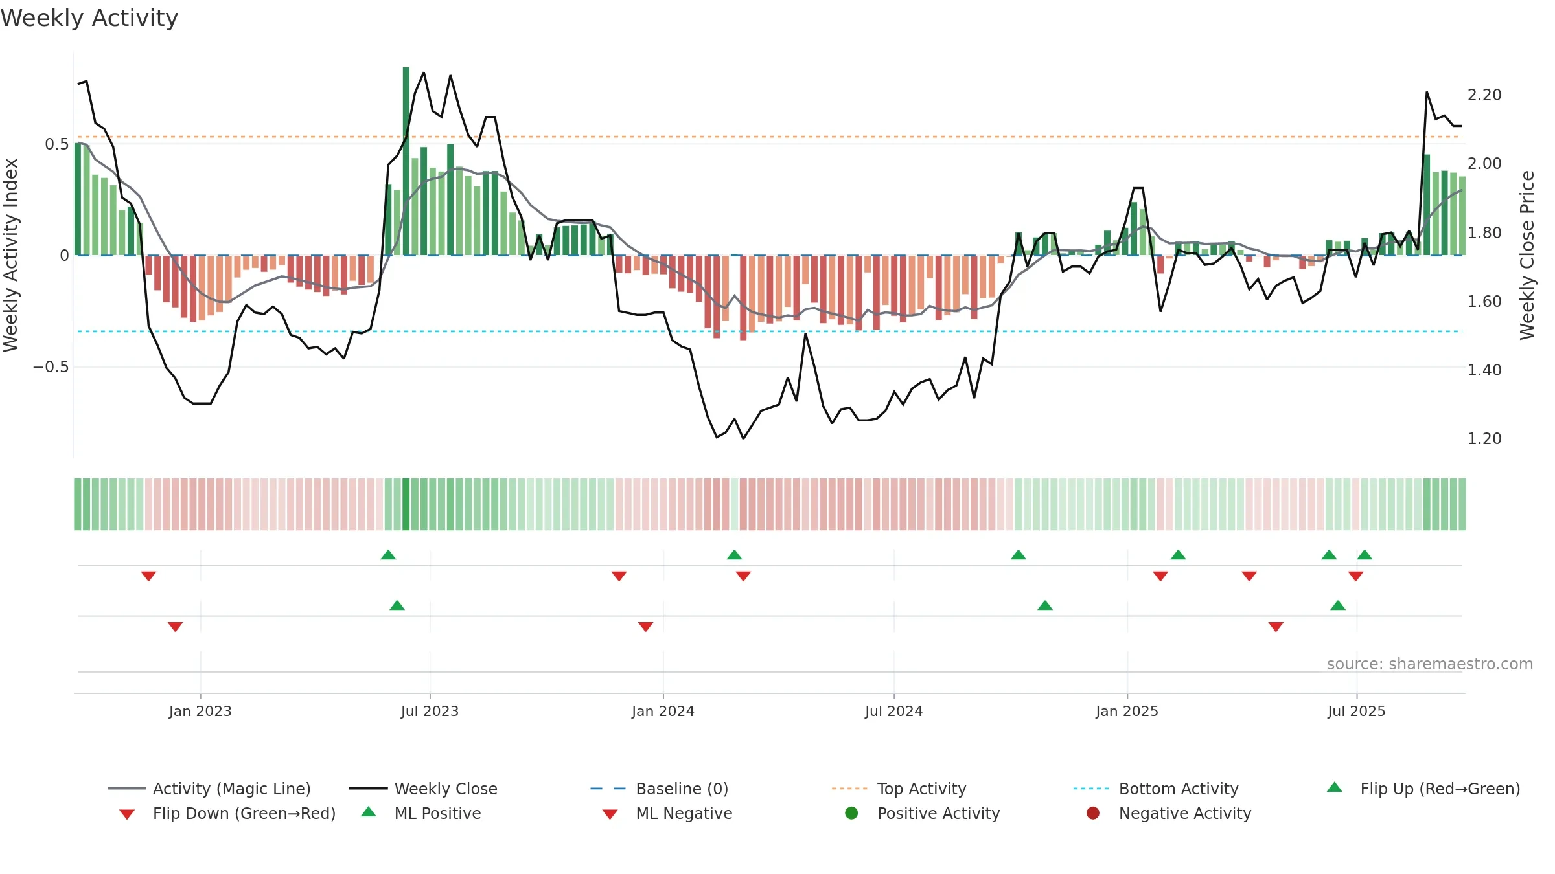Click the dark green heatmap cell near Jul 2023
1555x874 pixels.
[x=406, y=504]
